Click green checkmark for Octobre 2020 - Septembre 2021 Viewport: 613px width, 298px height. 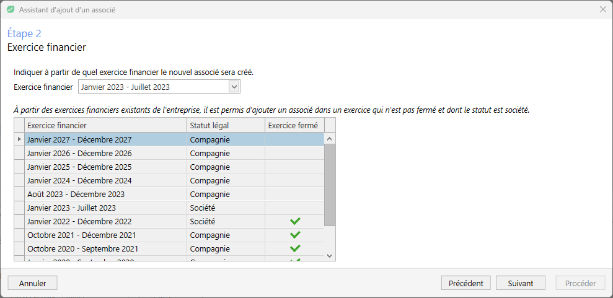pyautogui.click(x=295, y=249)
